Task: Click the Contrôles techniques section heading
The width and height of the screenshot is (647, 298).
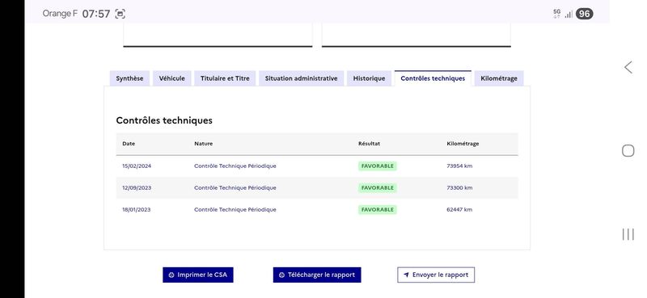Action: click(x=164, y=120)
